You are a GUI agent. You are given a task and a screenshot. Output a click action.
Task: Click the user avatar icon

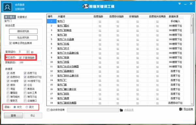[x=8, y=7]
